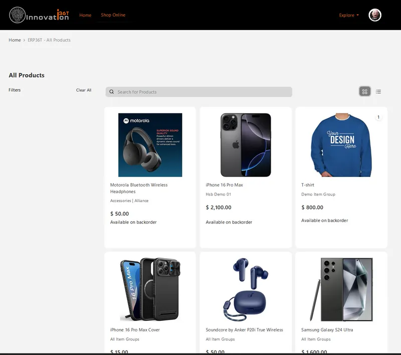Go to Home in navbar

click(x=85, y=15)
